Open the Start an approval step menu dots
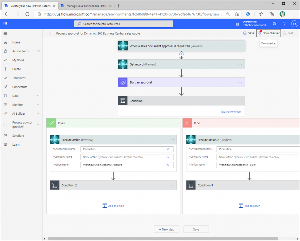The height and width of the screenshot is (241, 300). coord(240,82)
